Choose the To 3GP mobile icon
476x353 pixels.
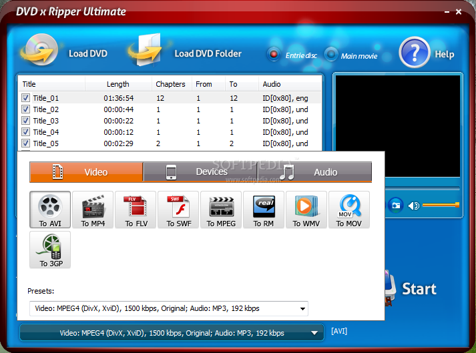tap(50, 250)
